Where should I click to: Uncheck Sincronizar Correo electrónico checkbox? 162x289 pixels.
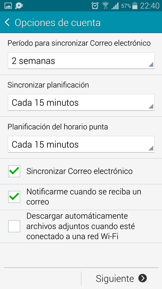pyautogui.click(x=14, y=171)
